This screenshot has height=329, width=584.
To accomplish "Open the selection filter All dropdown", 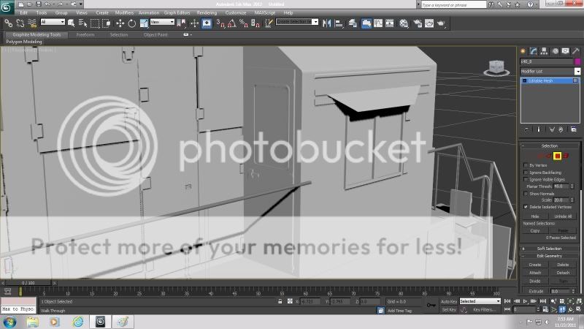I will (53, 22).
